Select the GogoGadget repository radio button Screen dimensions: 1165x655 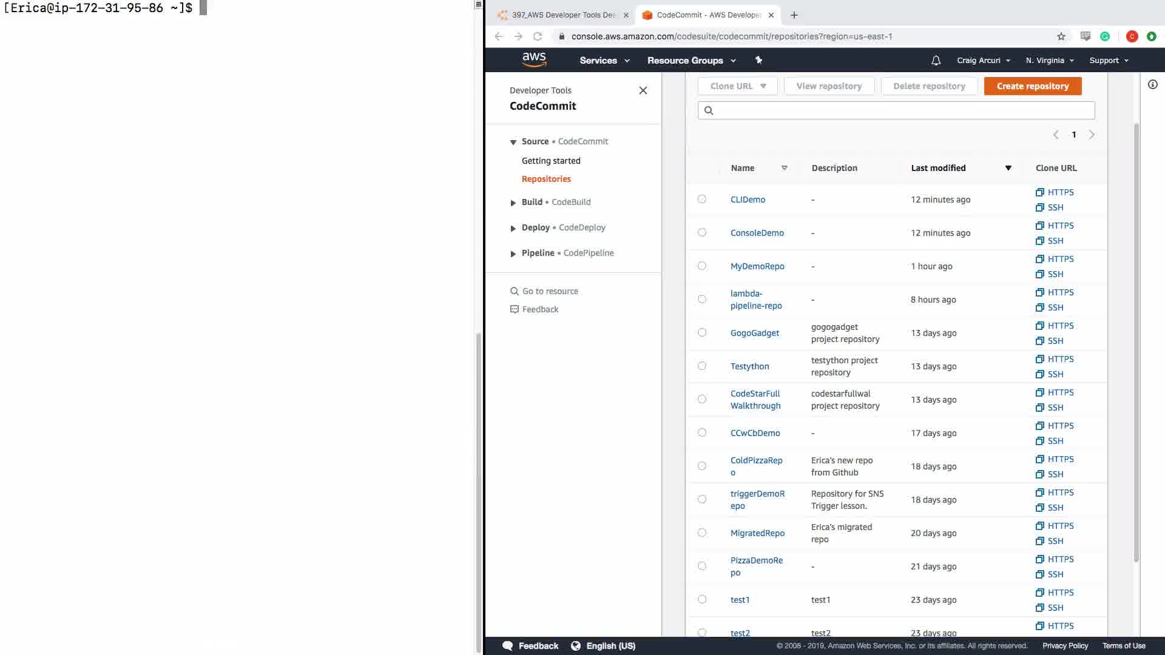coord(702,332)
